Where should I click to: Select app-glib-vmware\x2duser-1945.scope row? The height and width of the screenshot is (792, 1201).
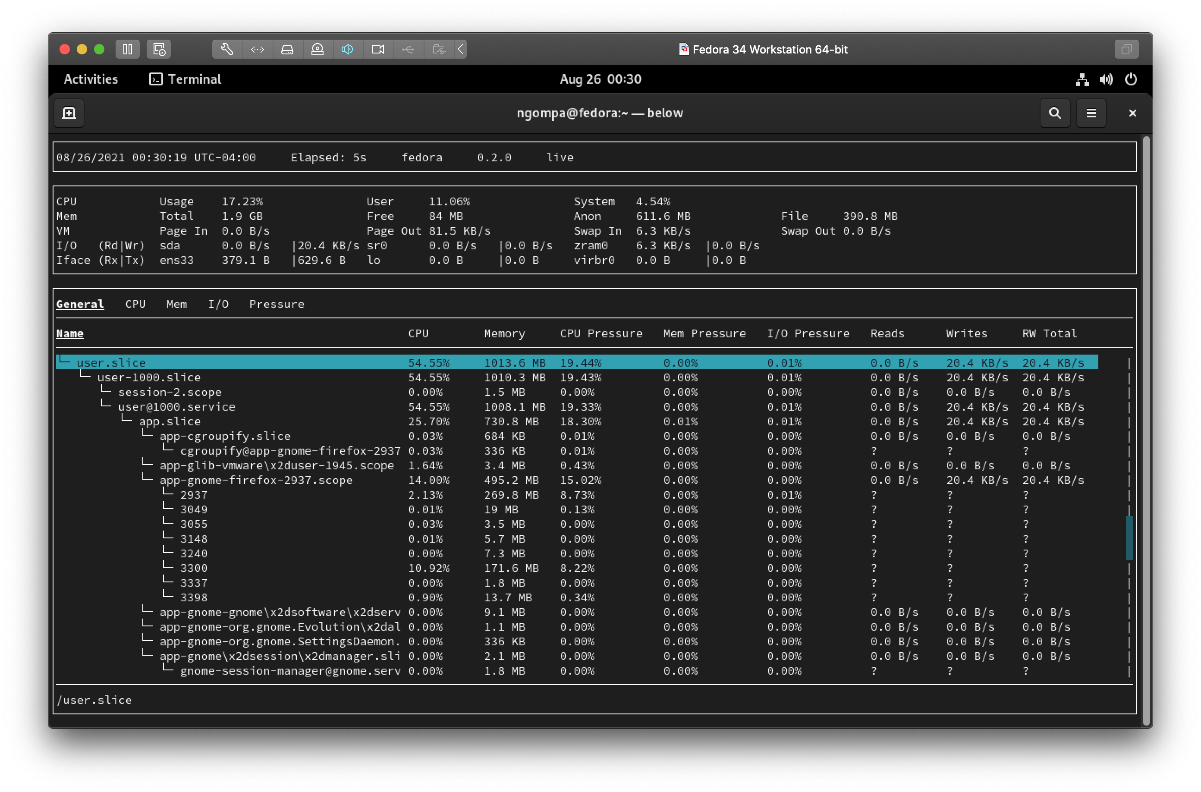point(577,465)
